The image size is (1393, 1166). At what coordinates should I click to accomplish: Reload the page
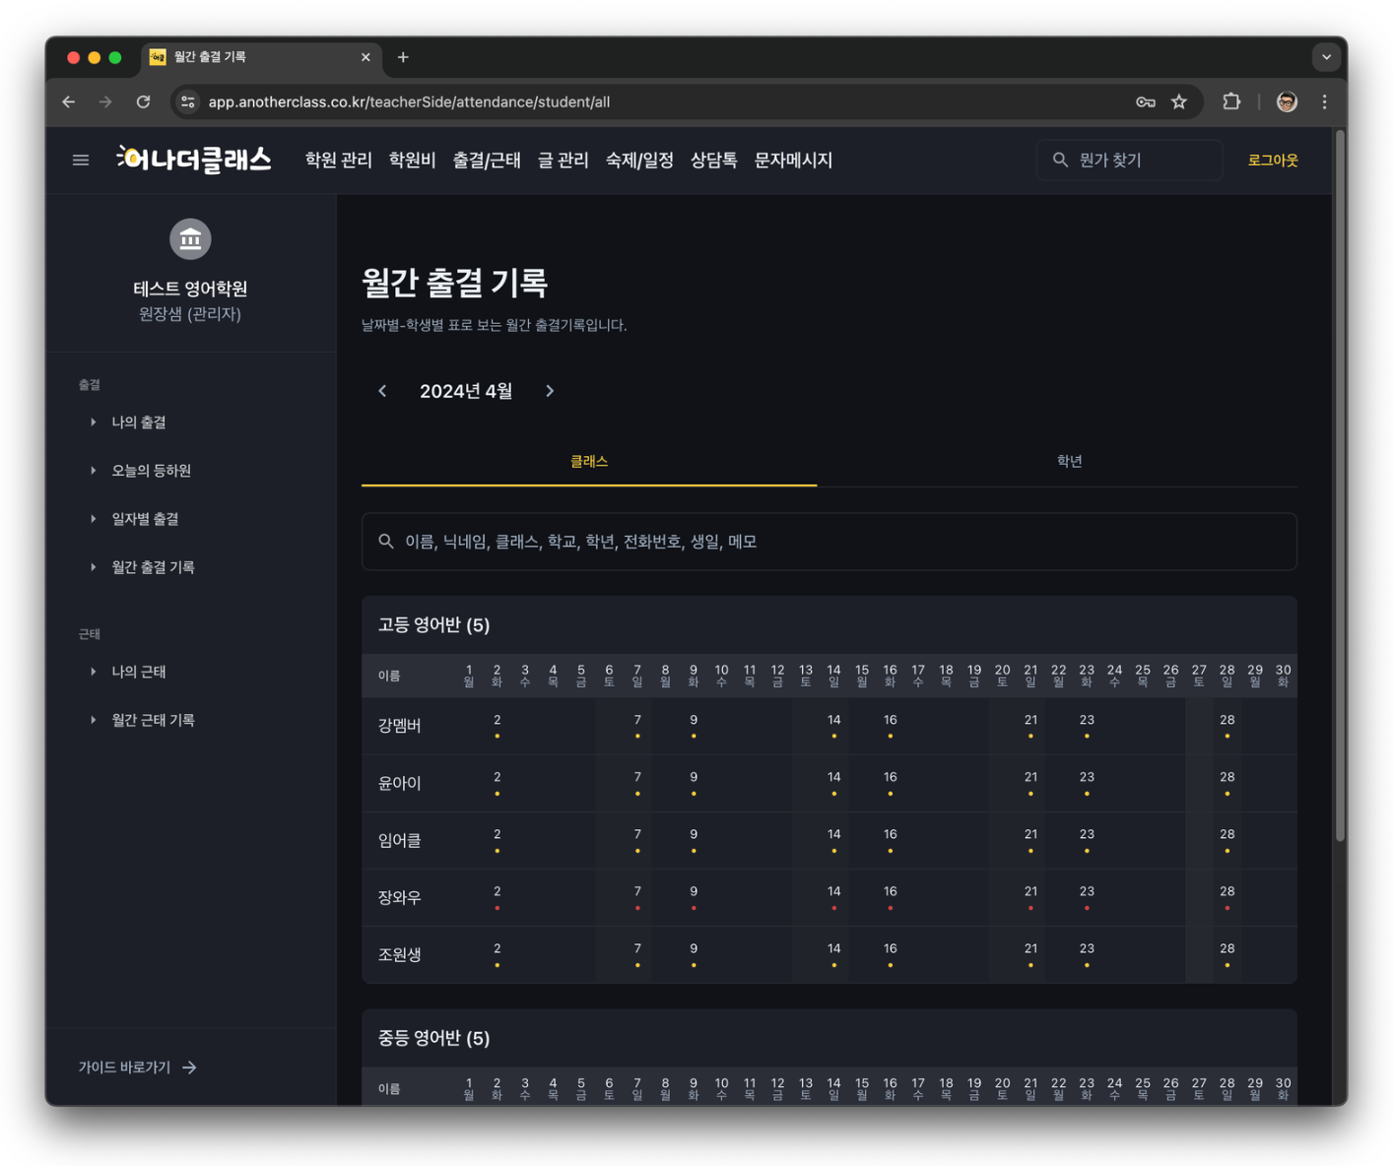143,101
